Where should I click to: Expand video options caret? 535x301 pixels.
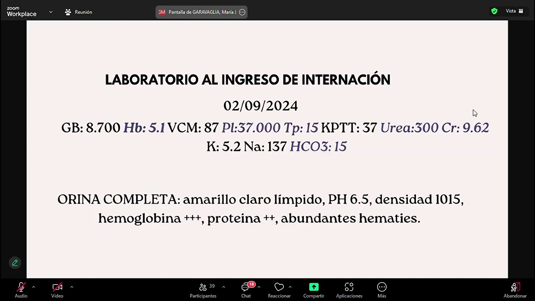tap(72, 287)
